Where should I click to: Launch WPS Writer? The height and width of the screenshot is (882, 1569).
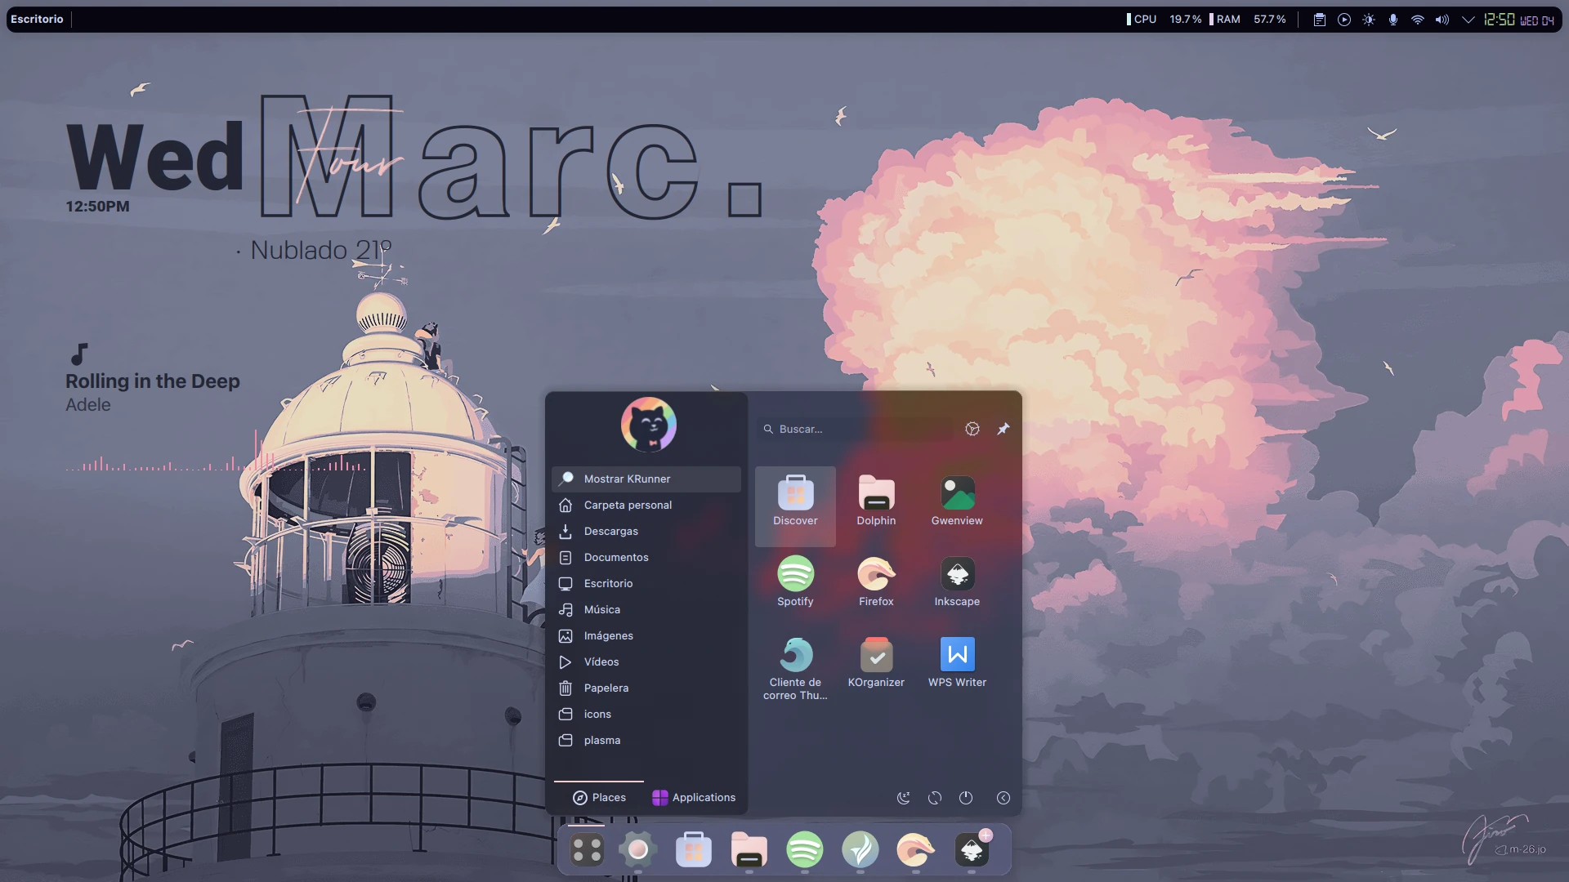coord(957,661)
